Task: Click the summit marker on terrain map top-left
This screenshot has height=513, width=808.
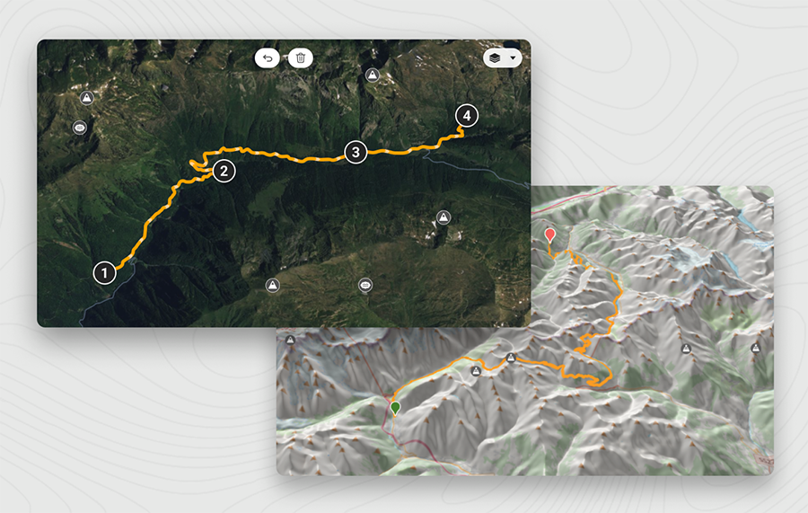Action: [291, 341]
